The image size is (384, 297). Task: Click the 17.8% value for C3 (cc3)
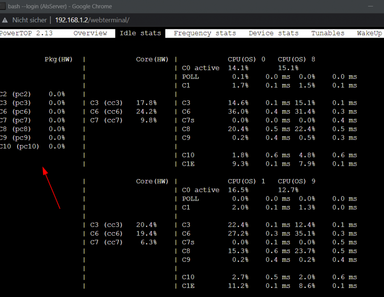tap(146, 103)
